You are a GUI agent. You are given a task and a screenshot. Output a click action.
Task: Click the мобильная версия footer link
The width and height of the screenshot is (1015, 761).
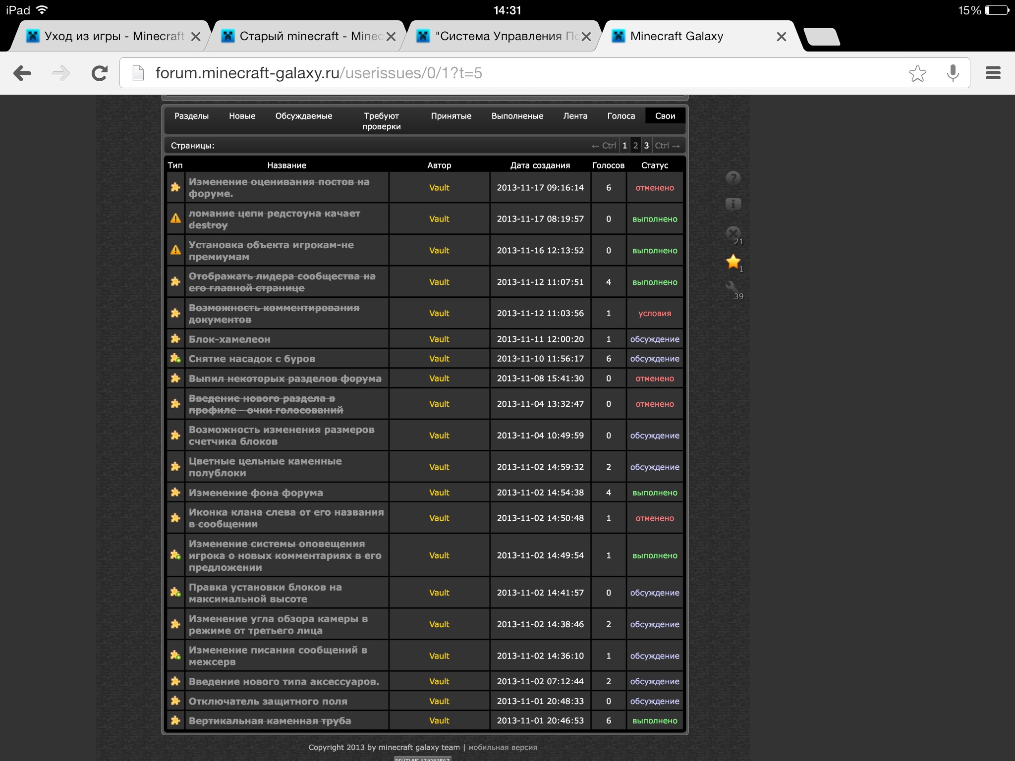[503, 747]
